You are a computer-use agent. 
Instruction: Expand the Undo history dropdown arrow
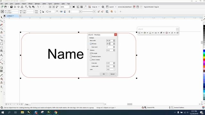[40, 7]
